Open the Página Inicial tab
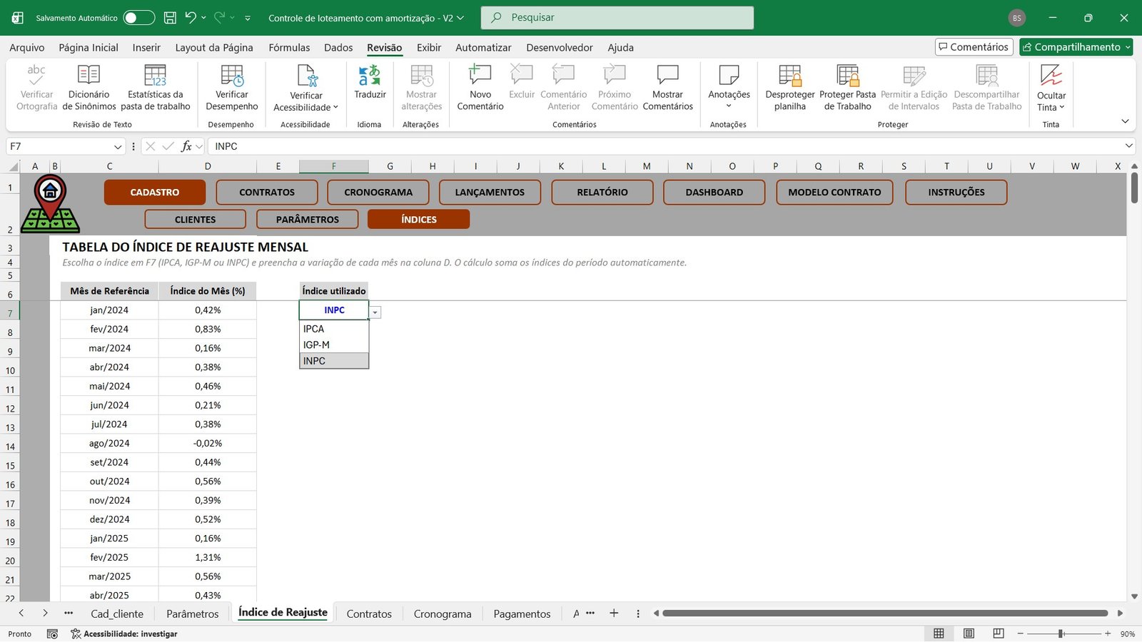1142x642 pixels. pos(89,47)
